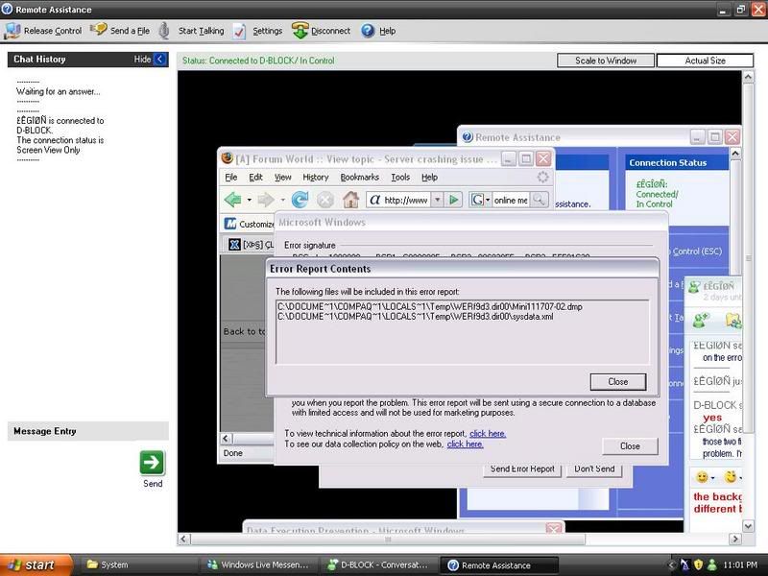Click the data collection policy 'click here' link
This screenshot has width=768, height=576.
pyautogui.click(x=465, y=444)
